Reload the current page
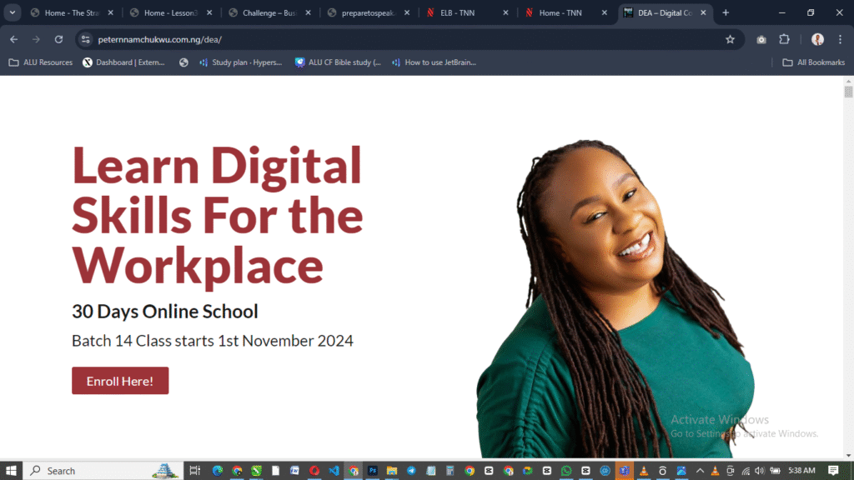 [58, 39]
